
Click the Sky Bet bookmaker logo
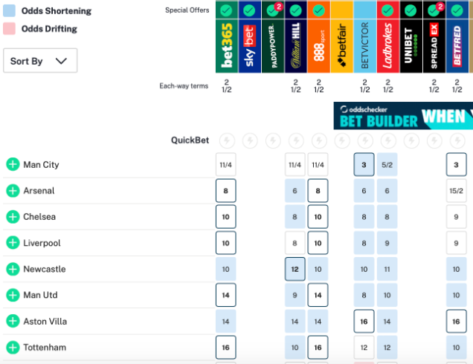[x=249, y=46]
